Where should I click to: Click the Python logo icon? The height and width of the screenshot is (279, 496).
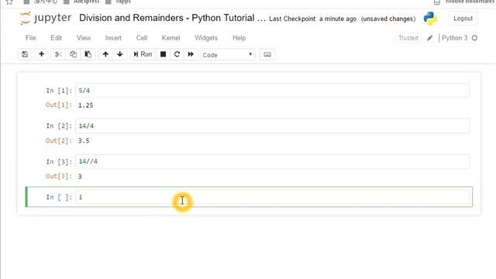point(430,18)
